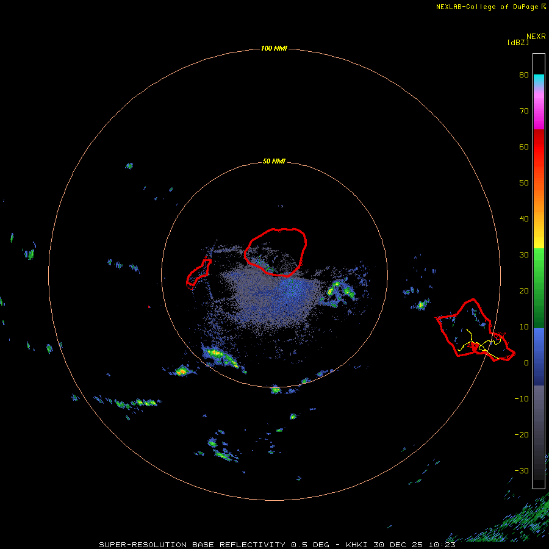Click the green band of the color scale
Image resolution: width=549 pixels, height=549 pixels.
click(x=539, y=287)
